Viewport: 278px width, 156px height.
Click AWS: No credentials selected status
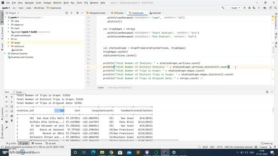pyautogui.click(x=238, y=147)
